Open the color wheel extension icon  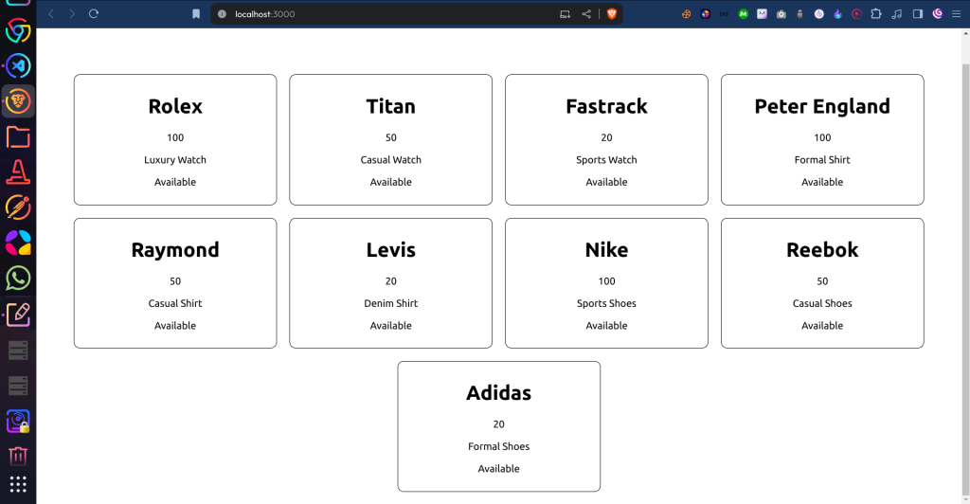click(705, 13)
